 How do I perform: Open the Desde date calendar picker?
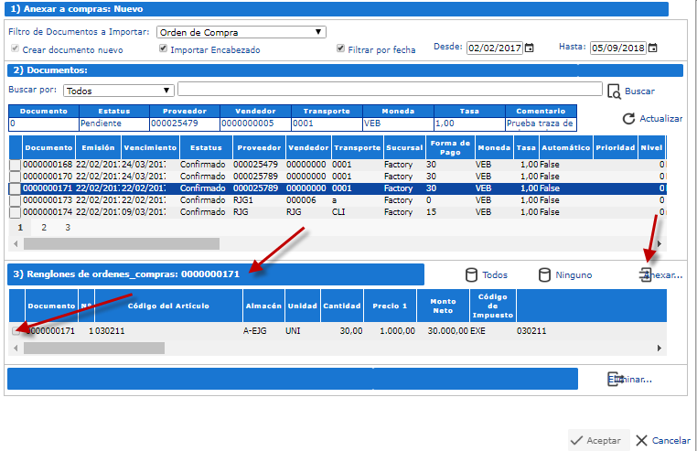coord(529,48)
